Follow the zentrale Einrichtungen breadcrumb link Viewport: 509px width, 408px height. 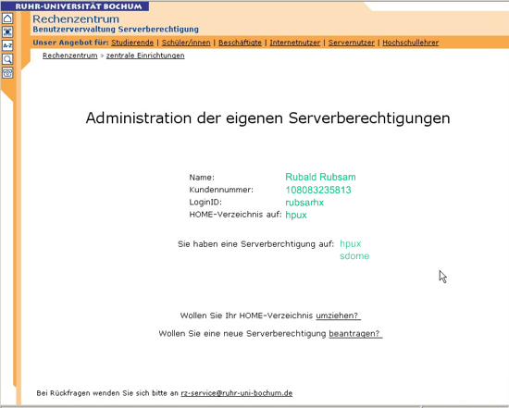[145, 56]
